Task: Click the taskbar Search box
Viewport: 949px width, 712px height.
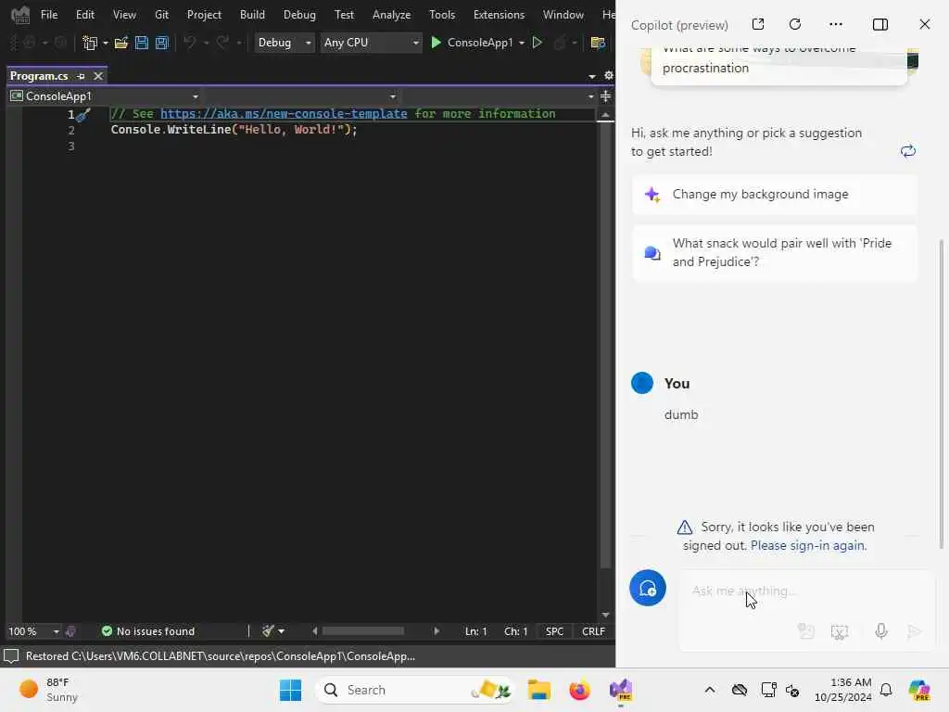Action: point(415,690)
